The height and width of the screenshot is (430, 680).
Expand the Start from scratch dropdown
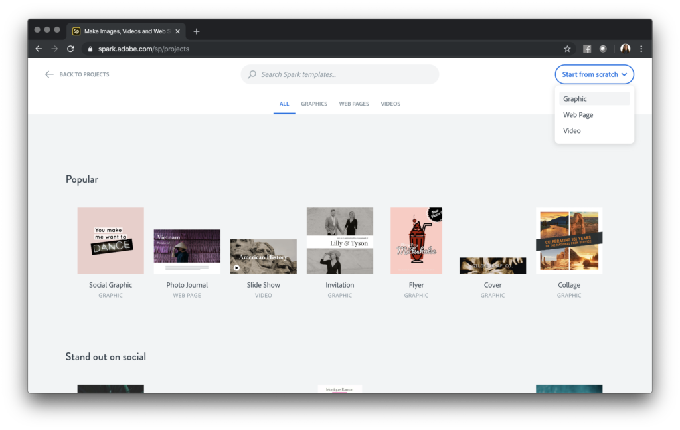coord(594,74)
